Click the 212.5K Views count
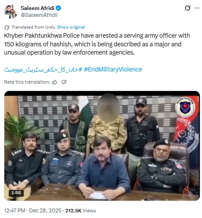 (81, 211)
